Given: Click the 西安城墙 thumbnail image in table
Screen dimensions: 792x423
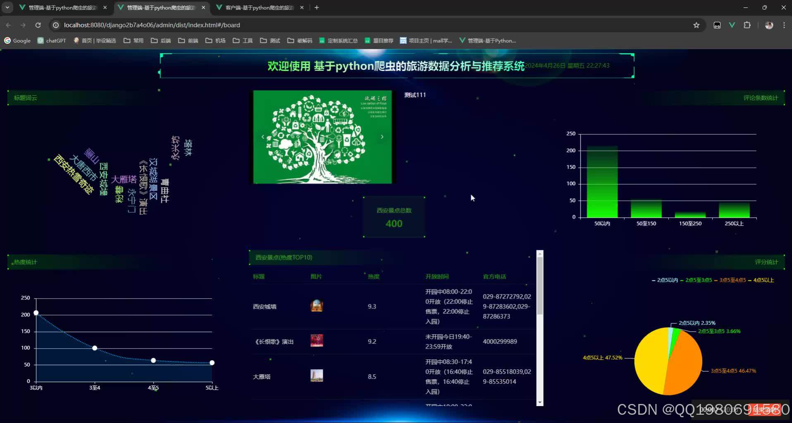Looking at the screenshot, I should [x=317, y=306].
